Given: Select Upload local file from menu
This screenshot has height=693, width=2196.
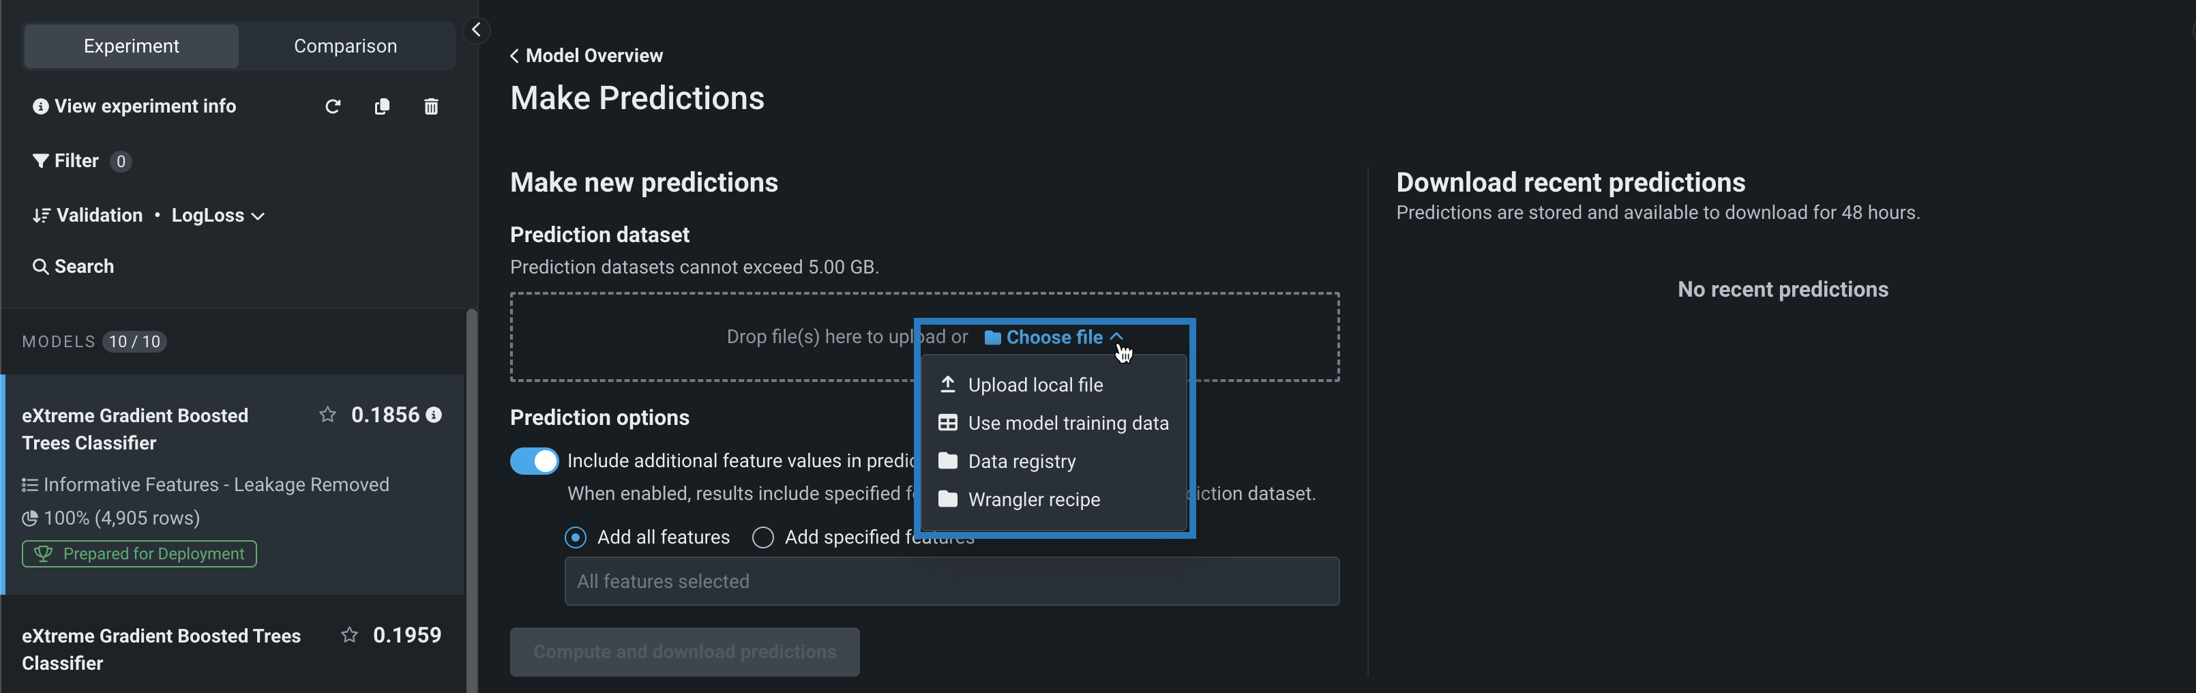Looking at the screenshot, I should 1035,385.
